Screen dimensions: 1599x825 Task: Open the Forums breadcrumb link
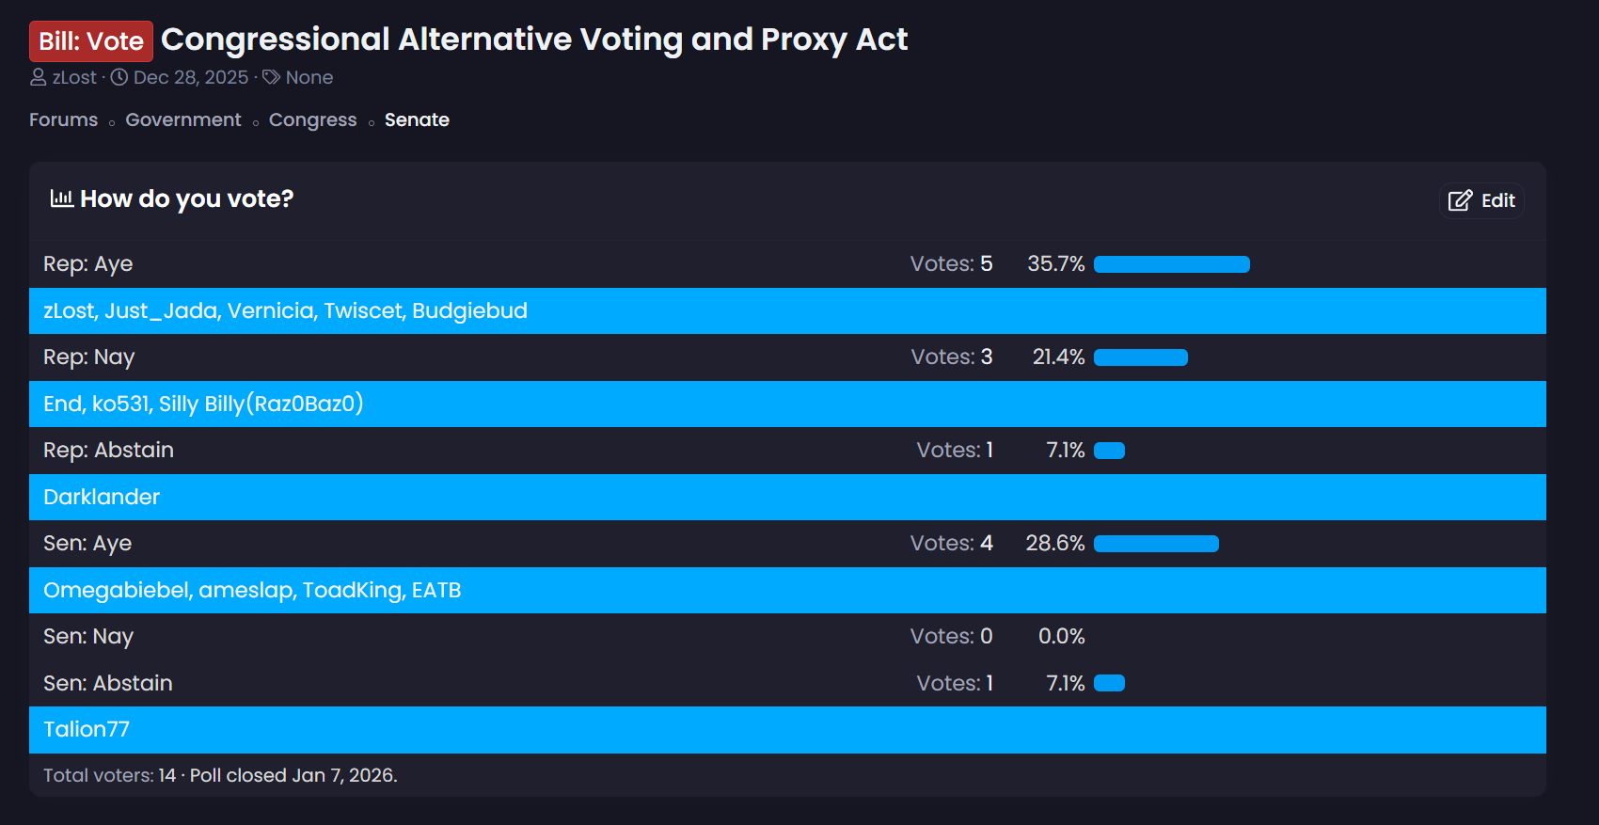(x=63, y=119)
